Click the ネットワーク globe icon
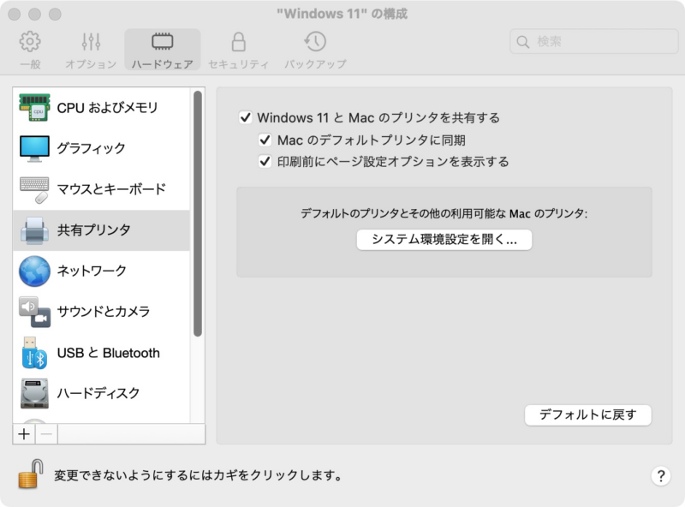685x507 pixels. (x=34, y=271)
